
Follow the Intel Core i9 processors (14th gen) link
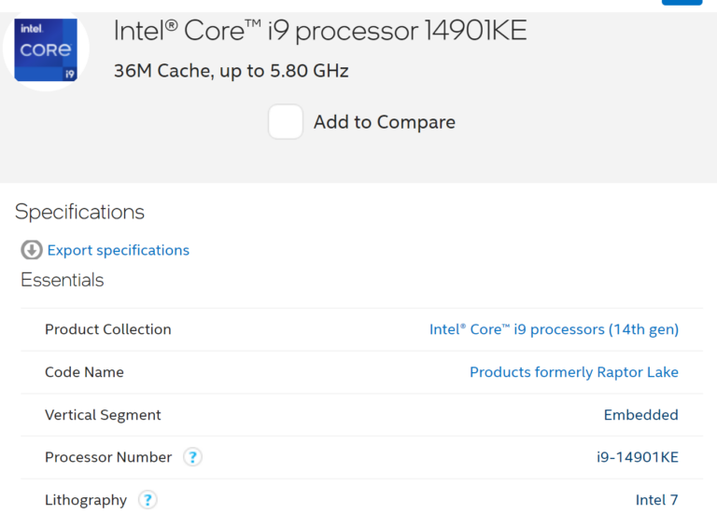[x=554, y=329]
